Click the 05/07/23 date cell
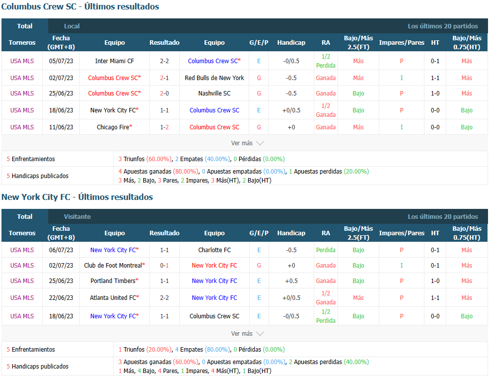The width and height of the screenshot is (491, 378). 61,61
